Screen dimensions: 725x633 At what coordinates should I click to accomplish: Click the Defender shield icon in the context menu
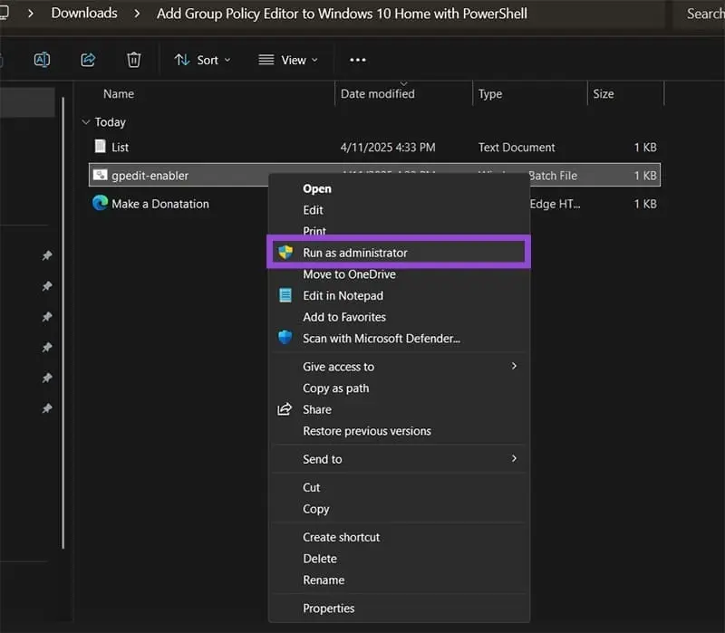point(285,337)
